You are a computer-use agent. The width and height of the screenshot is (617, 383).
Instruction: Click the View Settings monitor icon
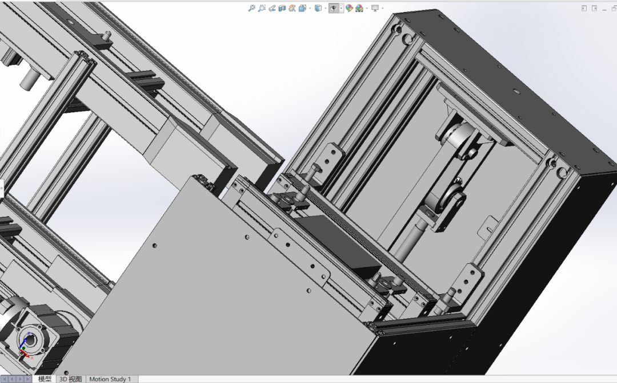[375, 8]
